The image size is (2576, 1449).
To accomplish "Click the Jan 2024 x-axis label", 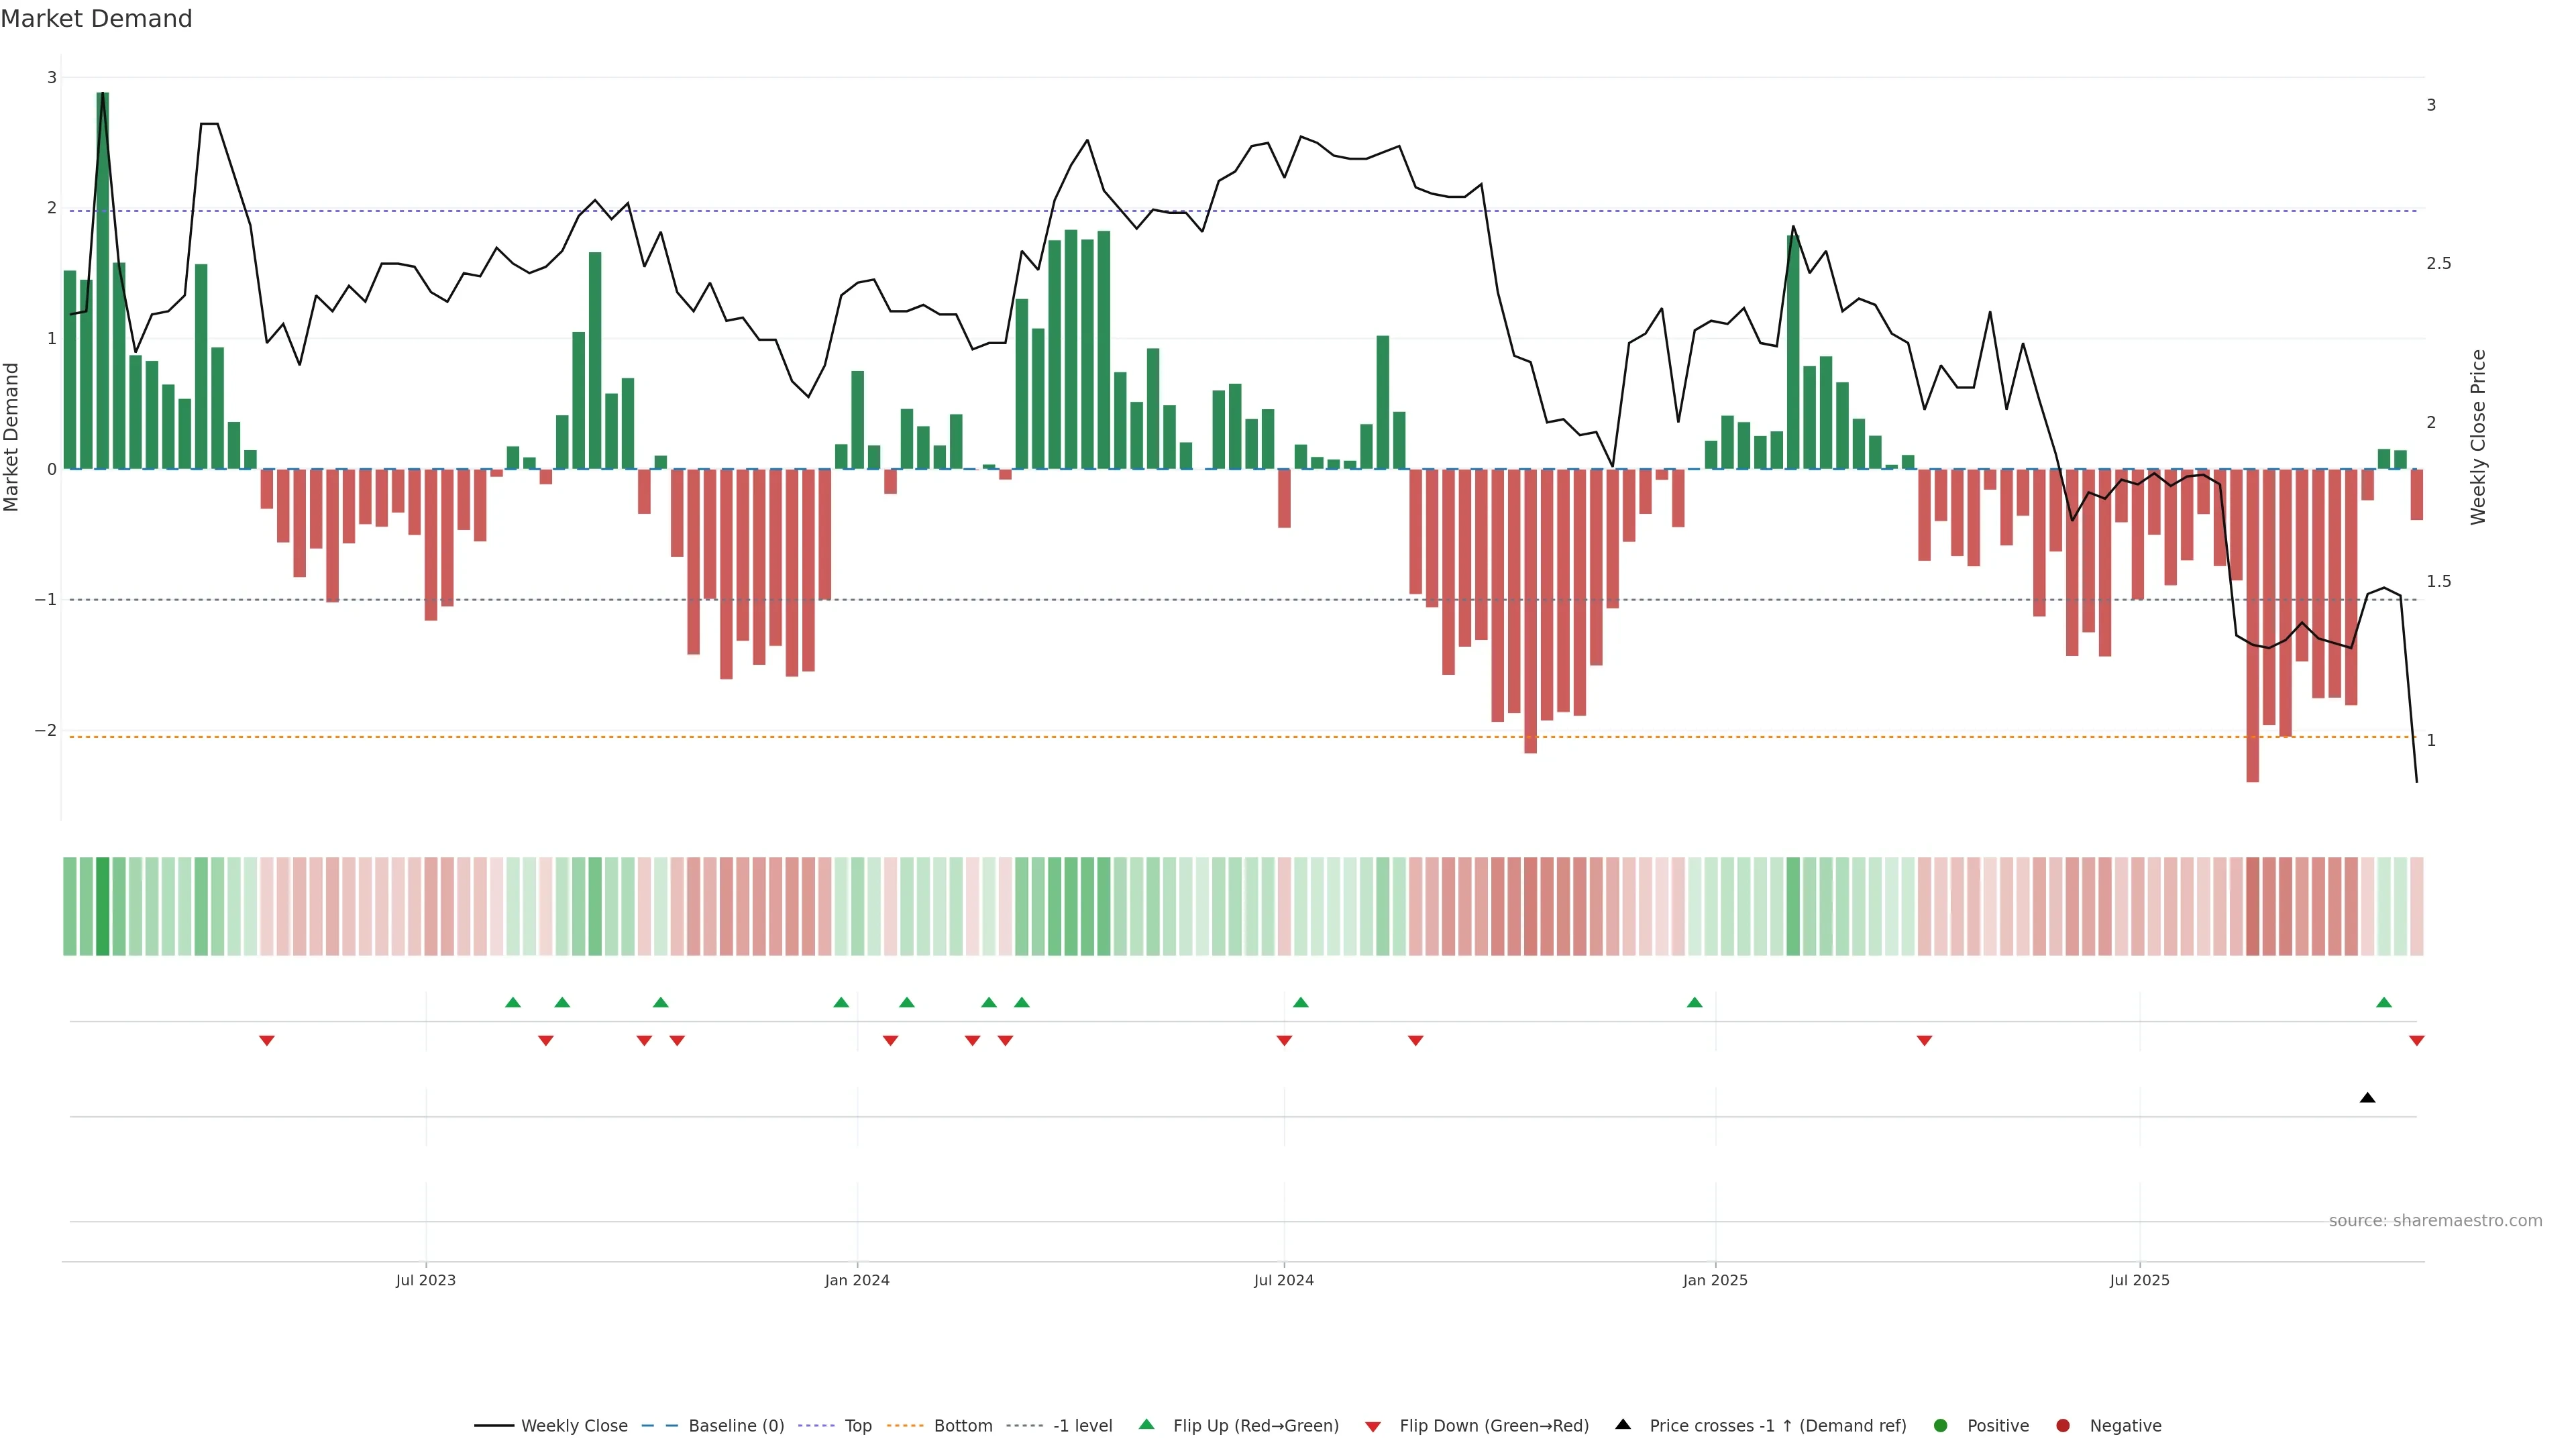I will [857, 1280].
